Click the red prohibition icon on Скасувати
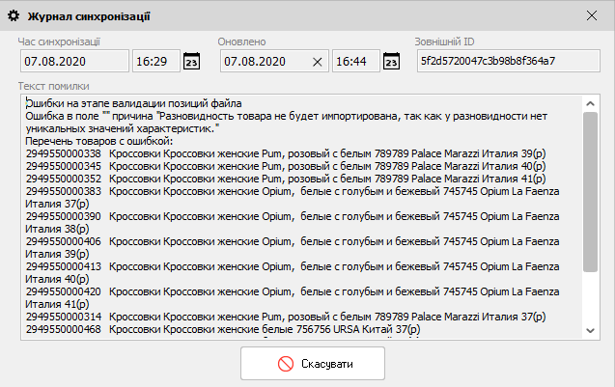Image resolution: width=615 pixels, height=387 pixels. (286, 364)
